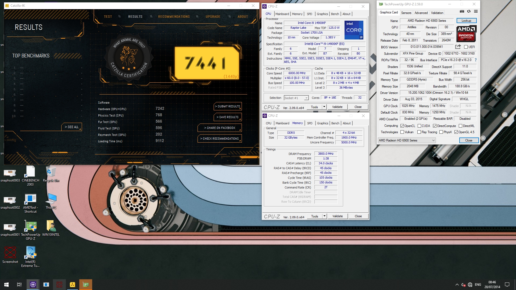Open the Bench tab in upper CPU-Z
516x290 pixels.
pyautogui.click(x=335, y=14)
